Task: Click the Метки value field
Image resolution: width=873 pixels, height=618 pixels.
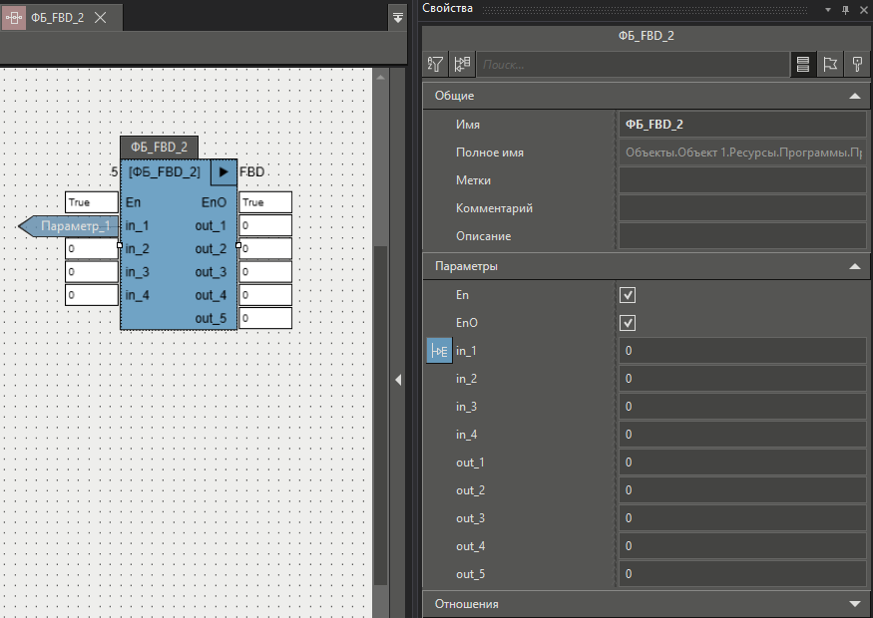Action: click(x=742, y=179)
